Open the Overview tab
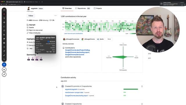Screen dimensions: 186x105 coord(67,8)
